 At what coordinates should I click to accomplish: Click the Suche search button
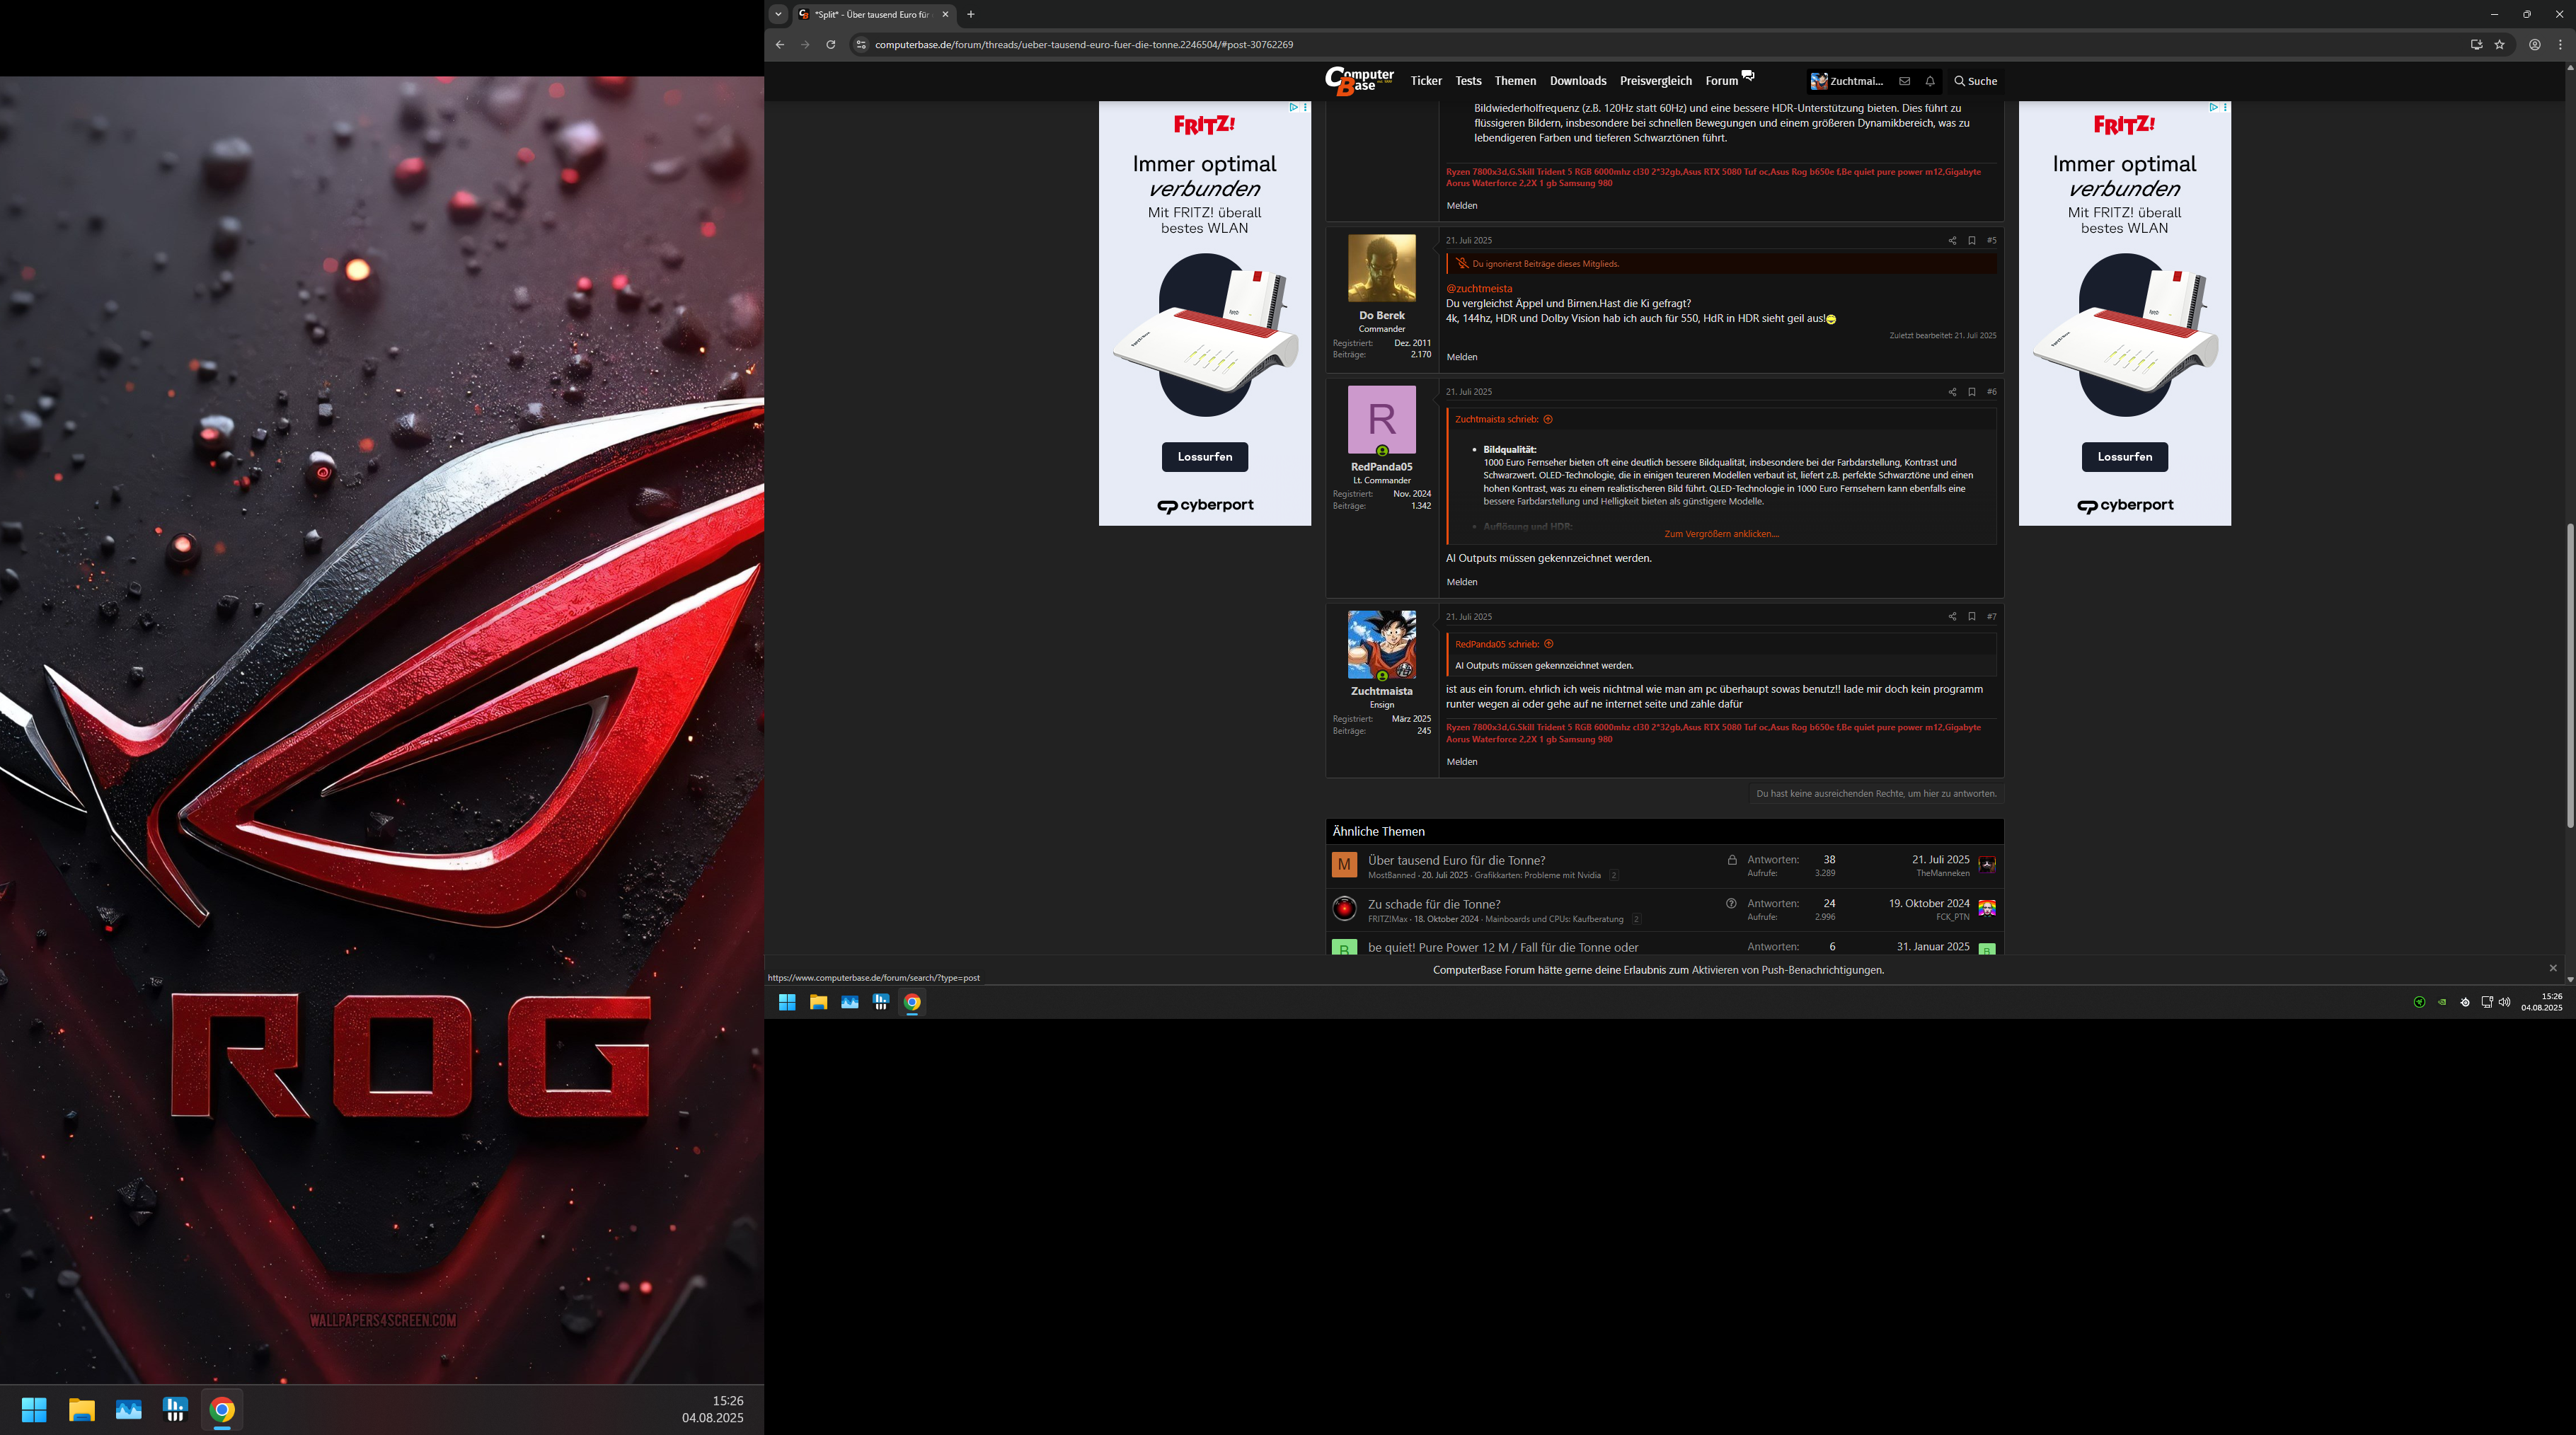(x=1975, y=82)
